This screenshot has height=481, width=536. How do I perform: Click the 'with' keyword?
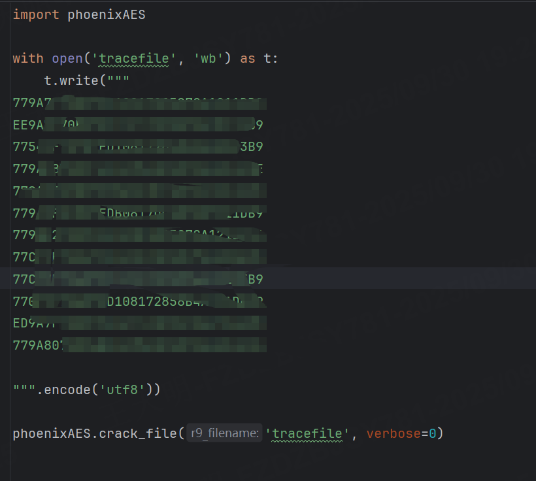click(28, 58)
